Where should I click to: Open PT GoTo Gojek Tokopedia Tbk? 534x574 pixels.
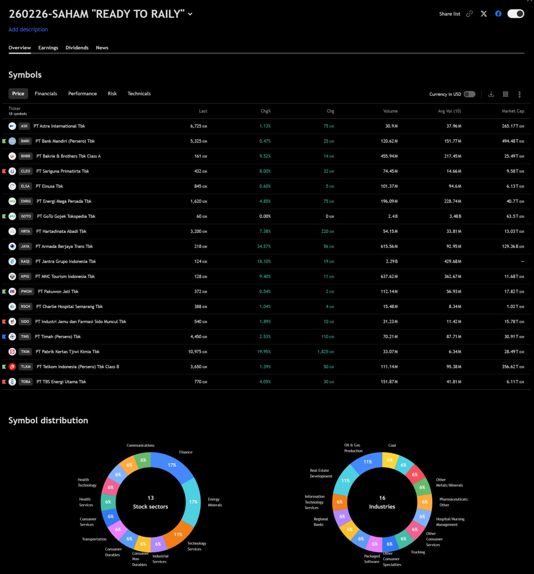coord(66,216)
